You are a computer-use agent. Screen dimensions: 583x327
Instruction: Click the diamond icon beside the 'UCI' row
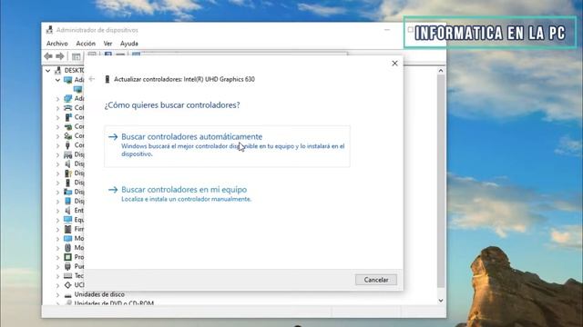click(x=67, y=285)
